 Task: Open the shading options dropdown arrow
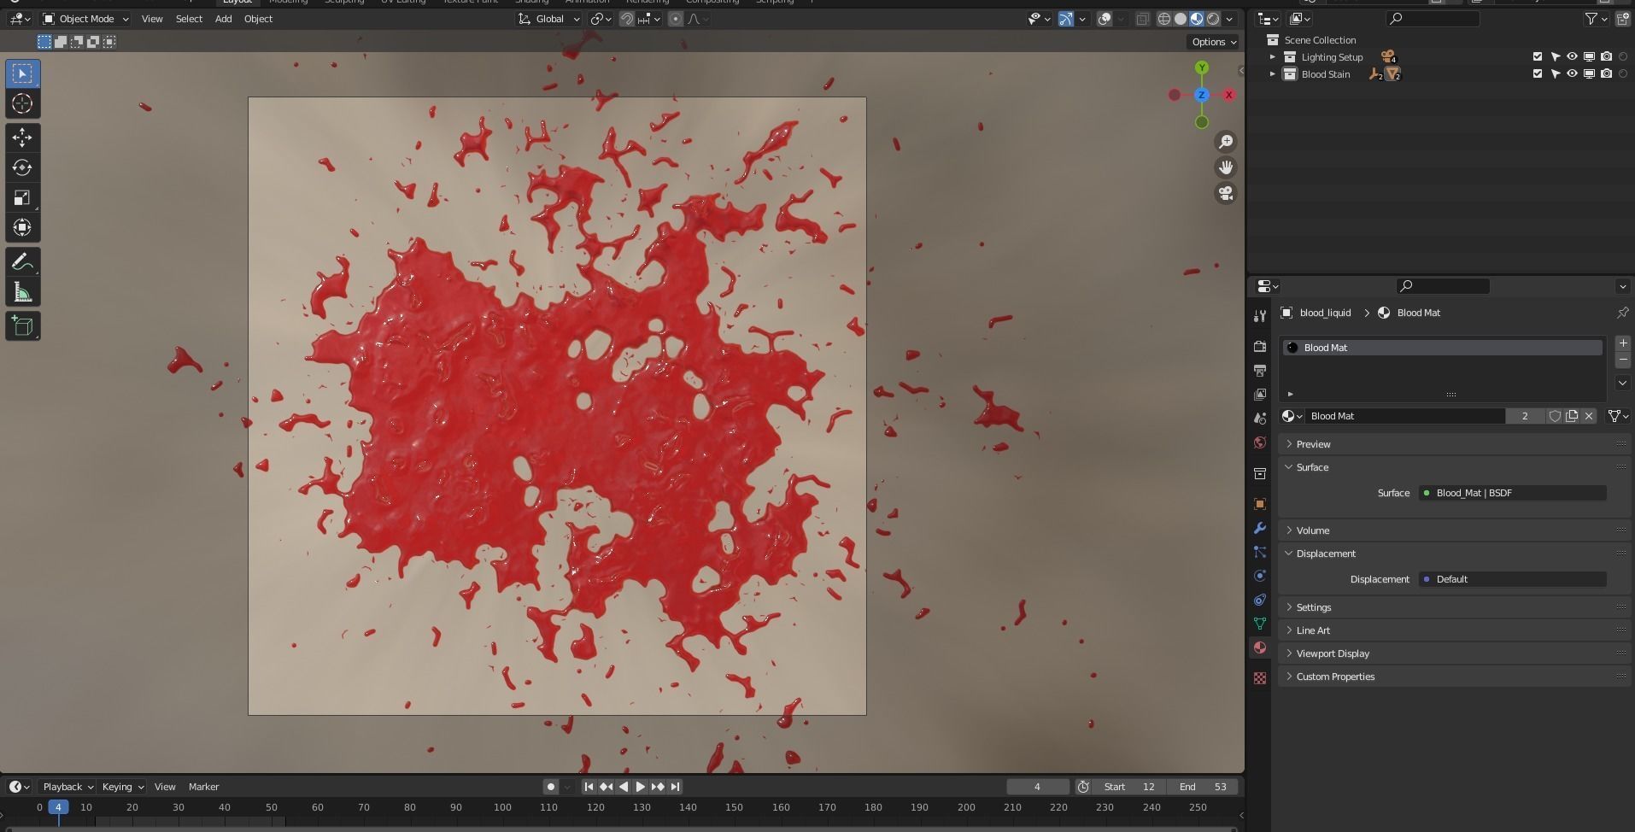click(x=1230, y=19)
